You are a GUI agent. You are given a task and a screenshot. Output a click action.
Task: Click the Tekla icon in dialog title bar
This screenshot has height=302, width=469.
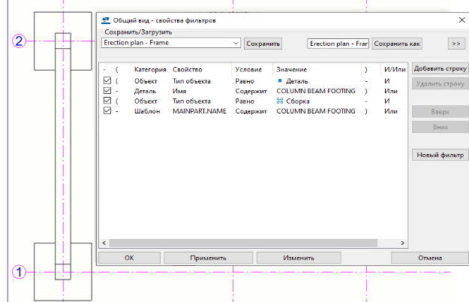(106, 22)
